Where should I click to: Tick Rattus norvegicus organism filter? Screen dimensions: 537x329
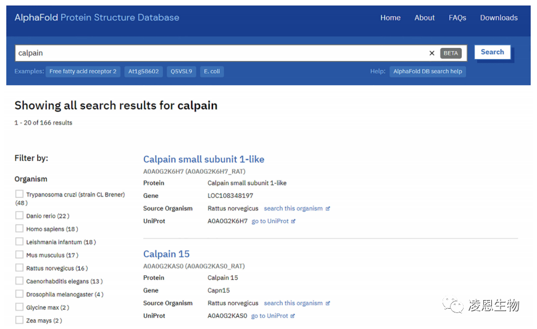[x=20, y=268]
